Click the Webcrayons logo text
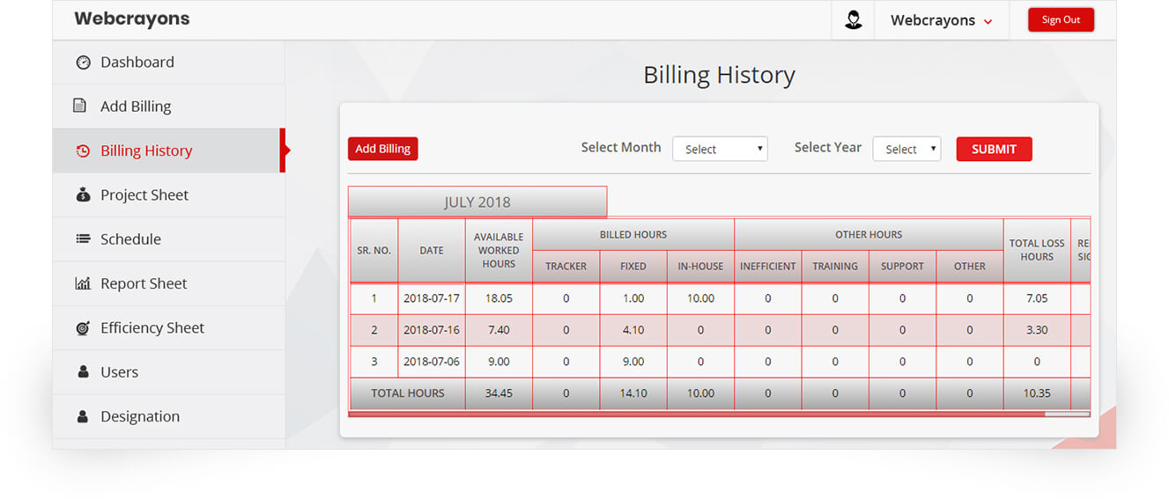The image size is (1169, 499). tap(132, 18)
